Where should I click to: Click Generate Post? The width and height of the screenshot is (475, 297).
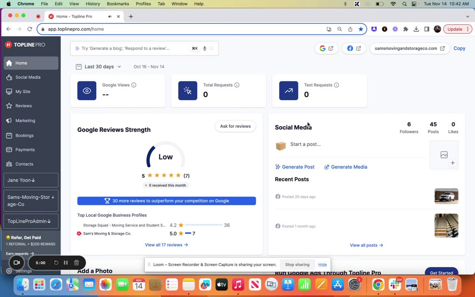pos(295,167)
